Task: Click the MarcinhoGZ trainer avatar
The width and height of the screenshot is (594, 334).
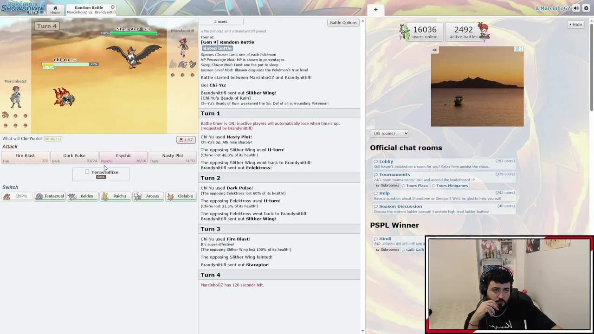Action: 16,97
